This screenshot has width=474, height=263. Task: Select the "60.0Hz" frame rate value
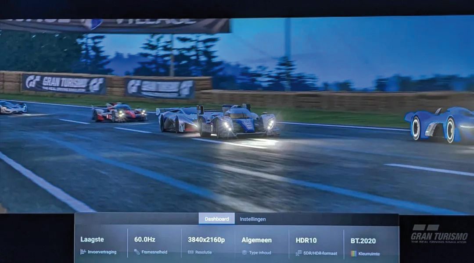pos(144,239)
